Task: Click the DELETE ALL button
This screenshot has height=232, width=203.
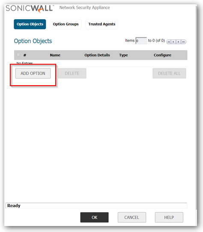Action: tap(169, 73)
